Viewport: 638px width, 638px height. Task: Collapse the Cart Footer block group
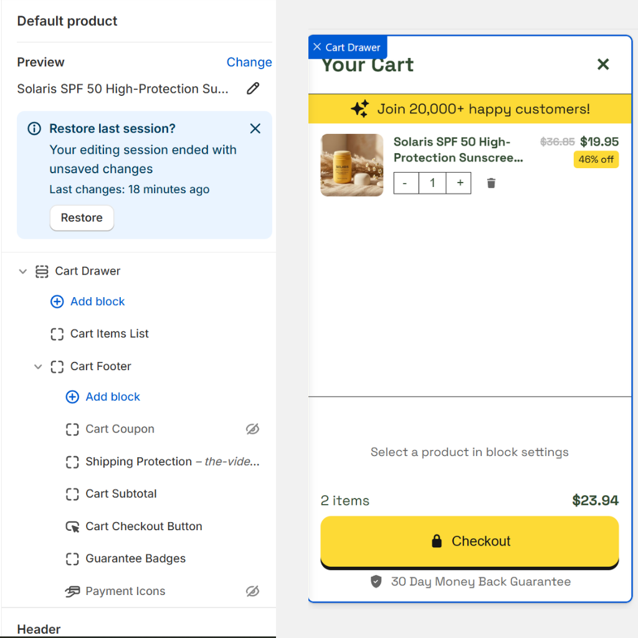(38, 366)
